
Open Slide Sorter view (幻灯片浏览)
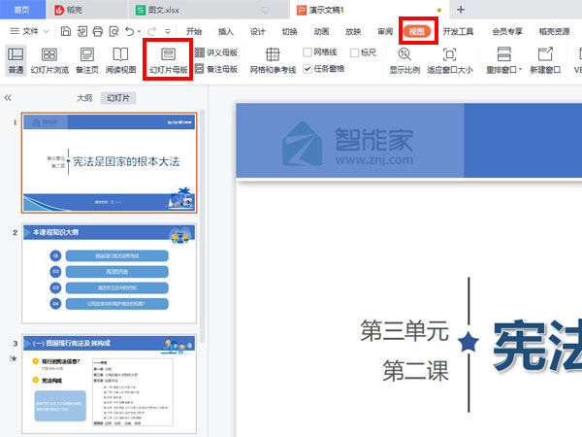coord(49,60)
